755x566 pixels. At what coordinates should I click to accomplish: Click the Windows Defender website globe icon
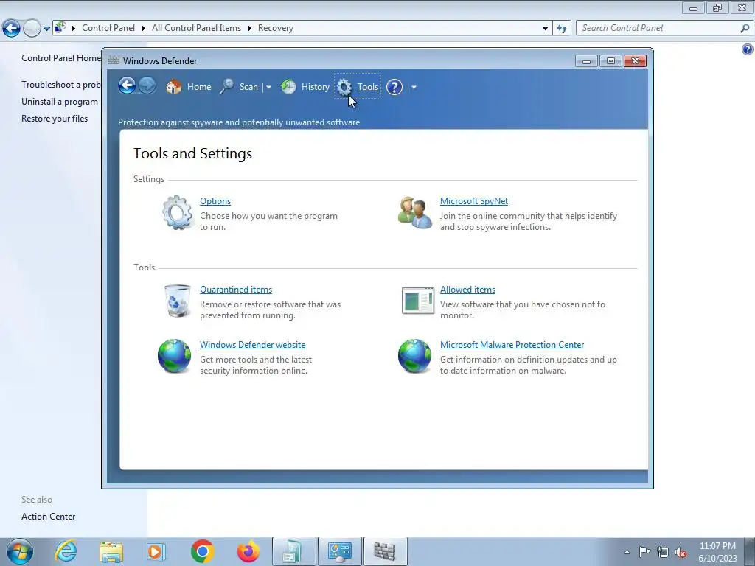174,356
